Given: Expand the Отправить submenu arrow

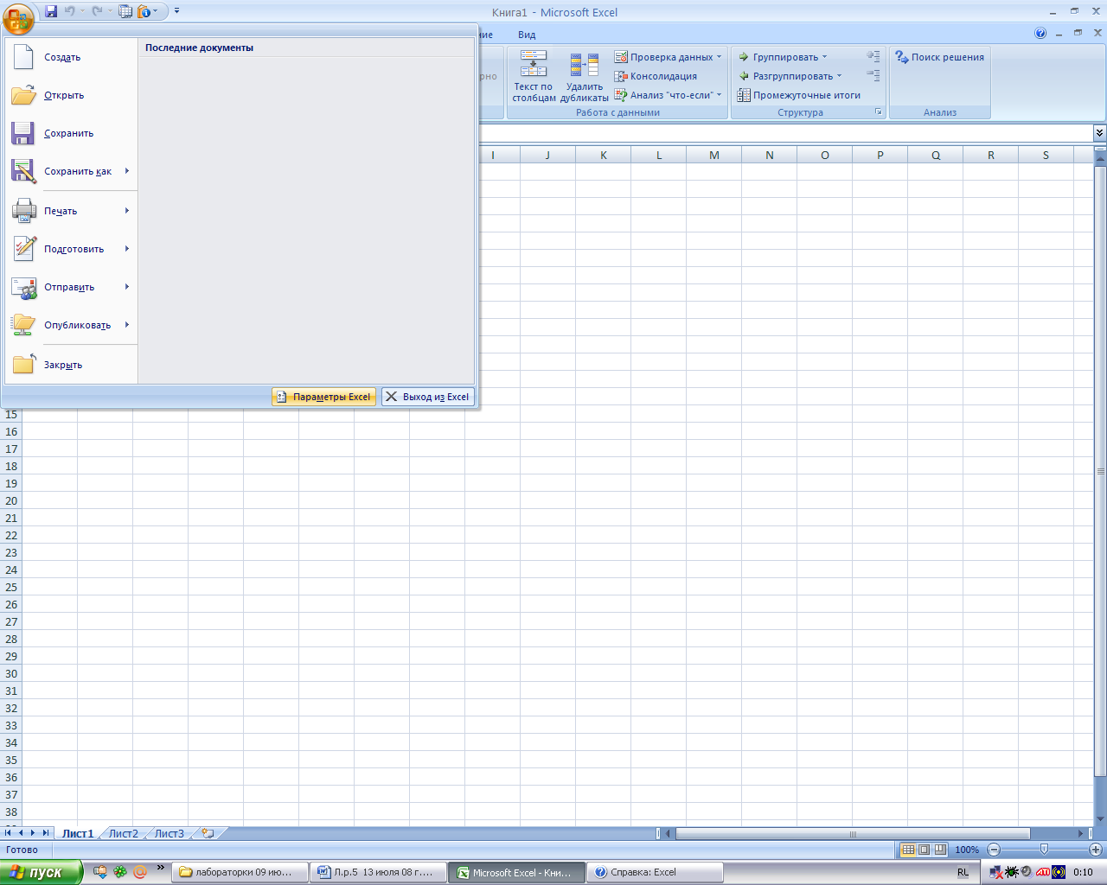Looking at the screenshot, I should point(127,287).
